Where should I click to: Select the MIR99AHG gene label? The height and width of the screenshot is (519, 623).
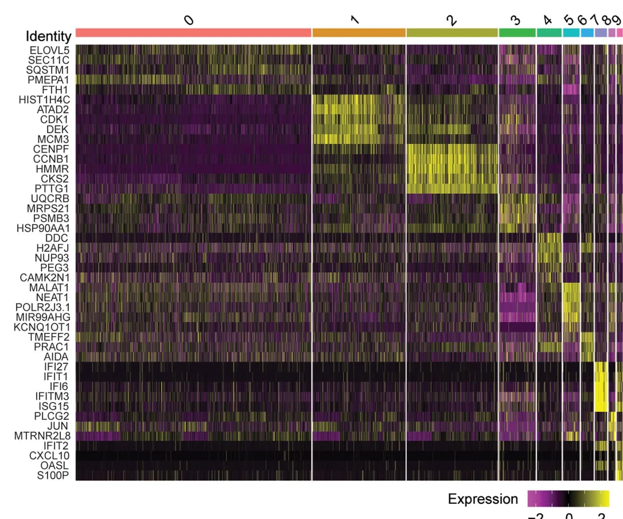[43, 317]
